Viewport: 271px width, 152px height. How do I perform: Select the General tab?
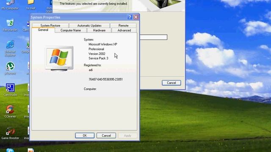pyautogui.click(x=43, y=30)
